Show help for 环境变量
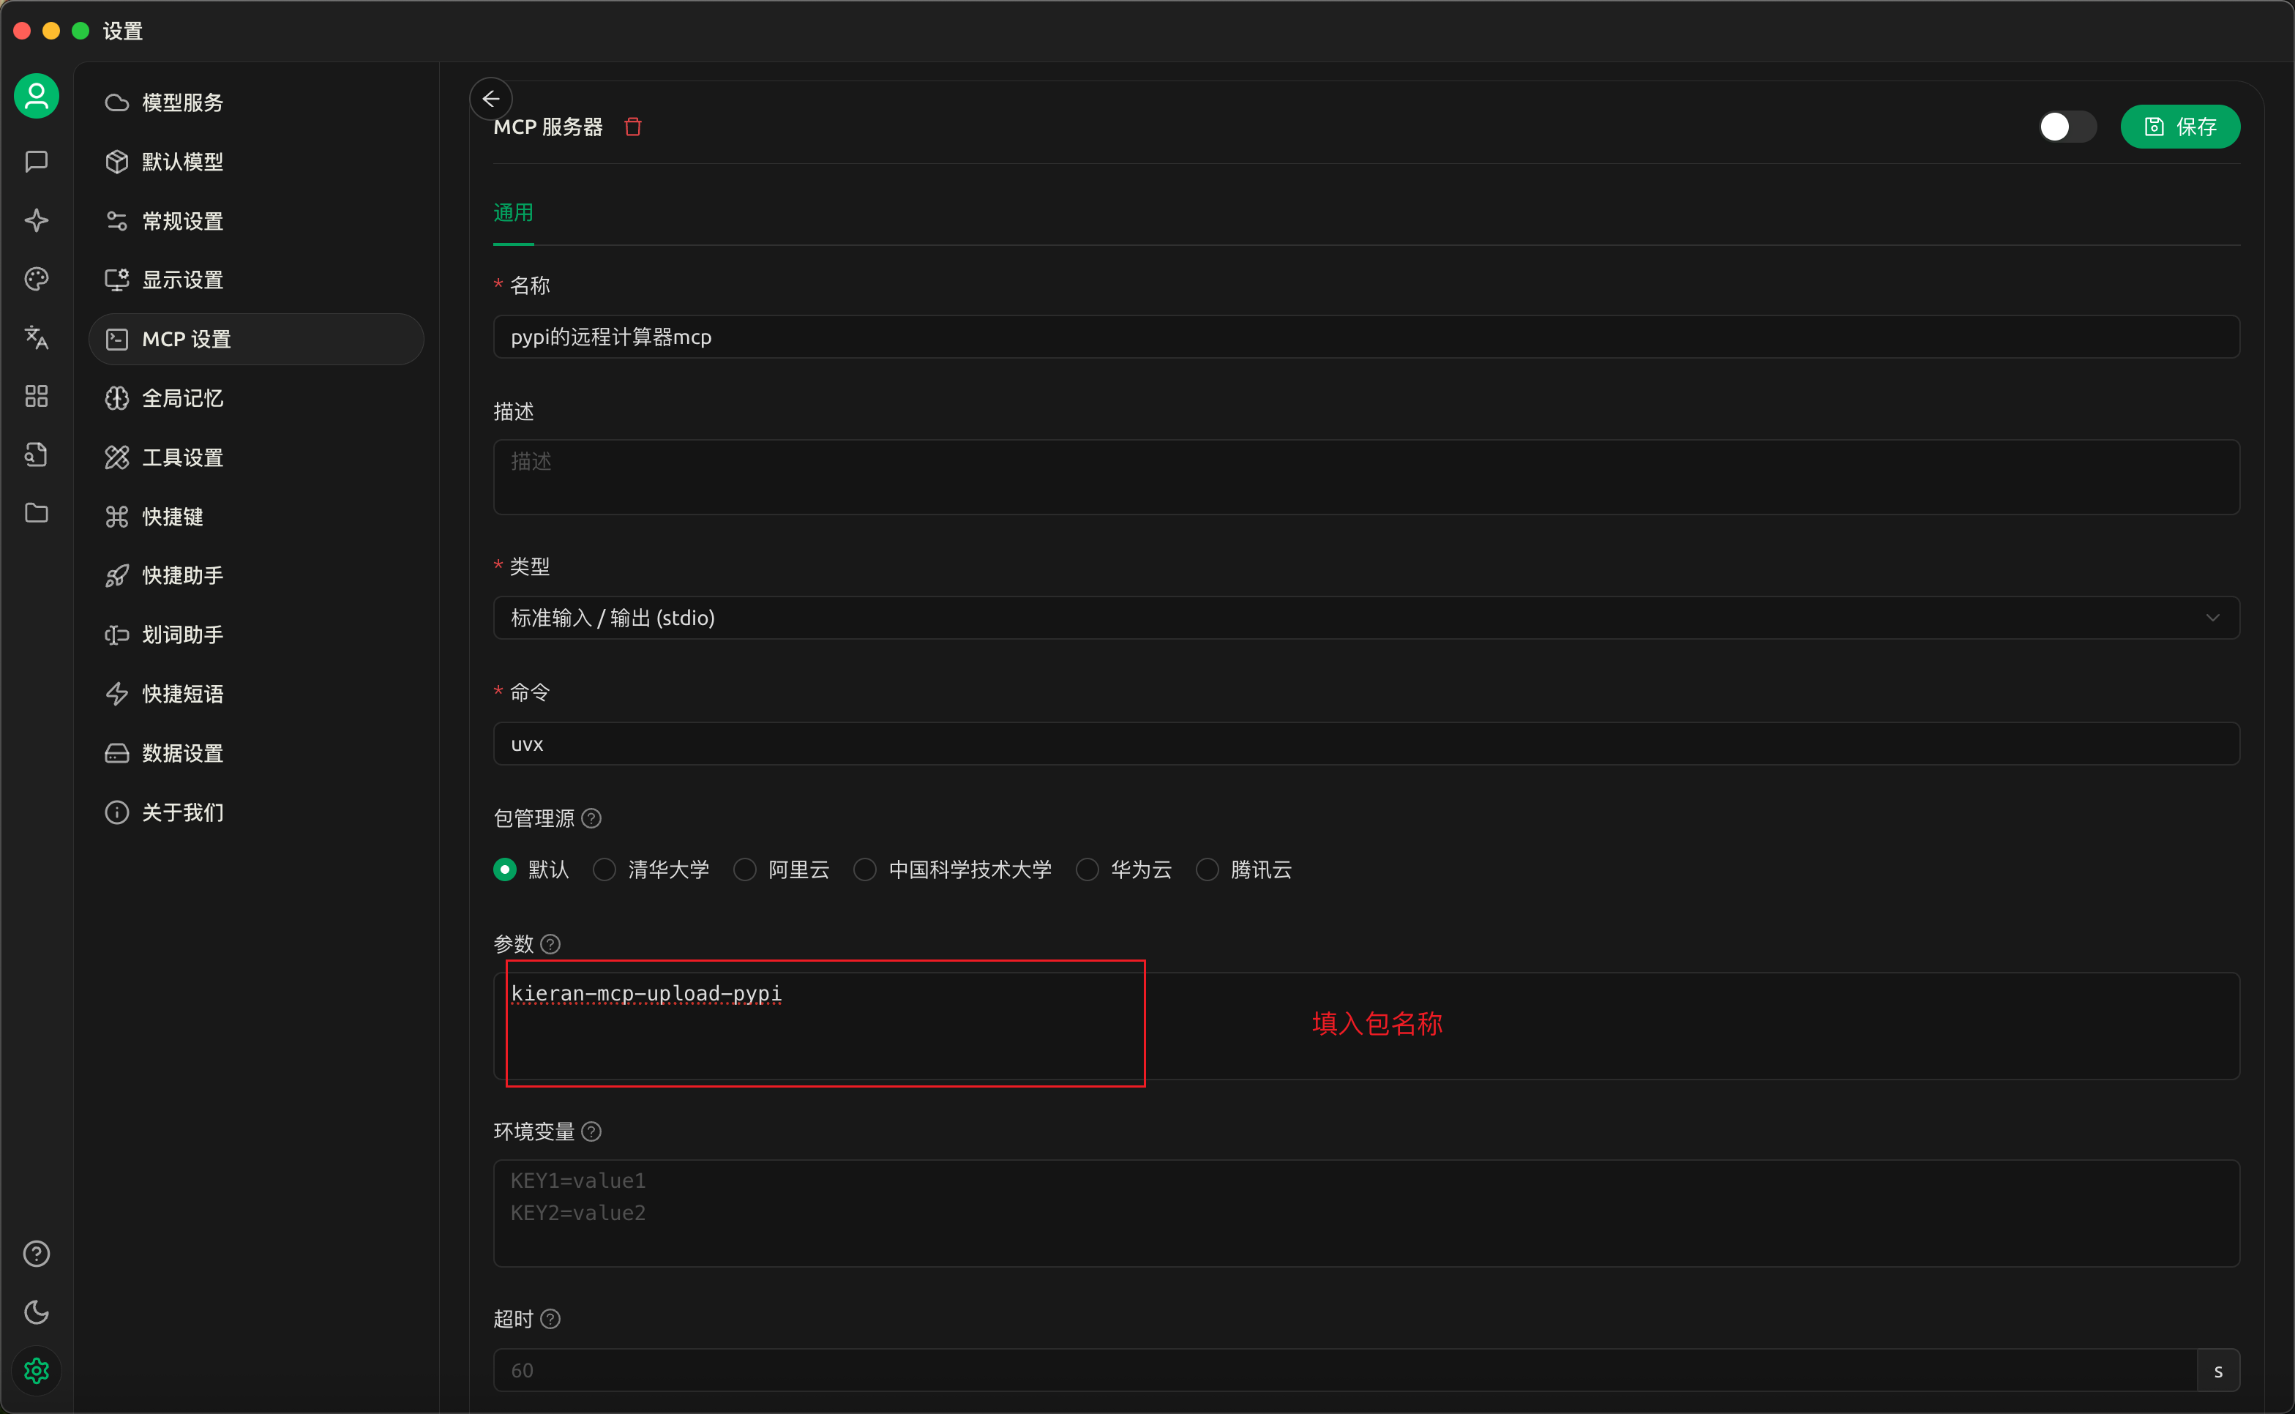 (592, 1131)
